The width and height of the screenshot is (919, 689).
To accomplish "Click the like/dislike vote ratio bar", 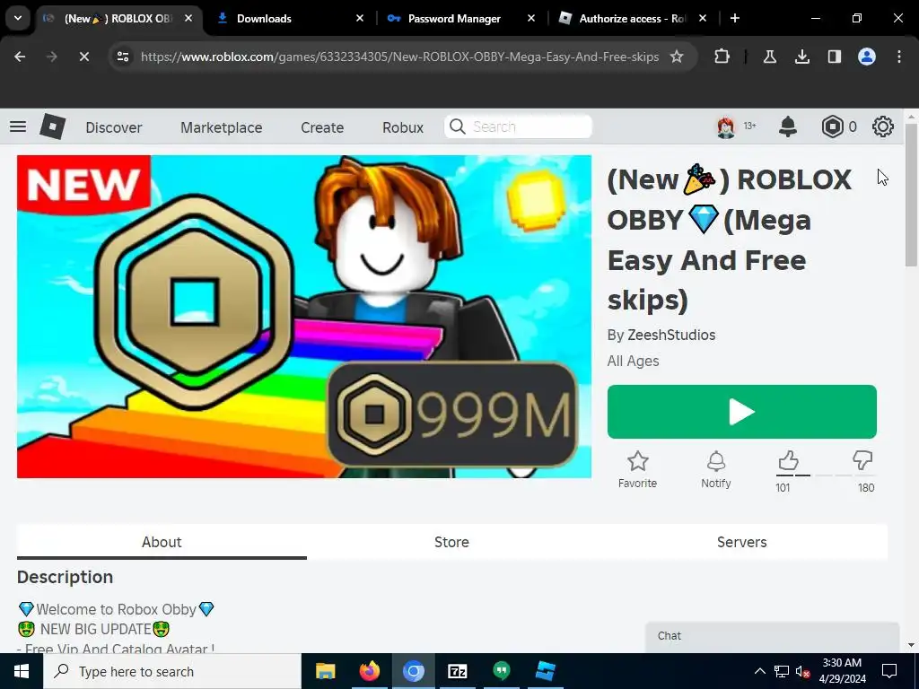I will click(x=826, y=475).
